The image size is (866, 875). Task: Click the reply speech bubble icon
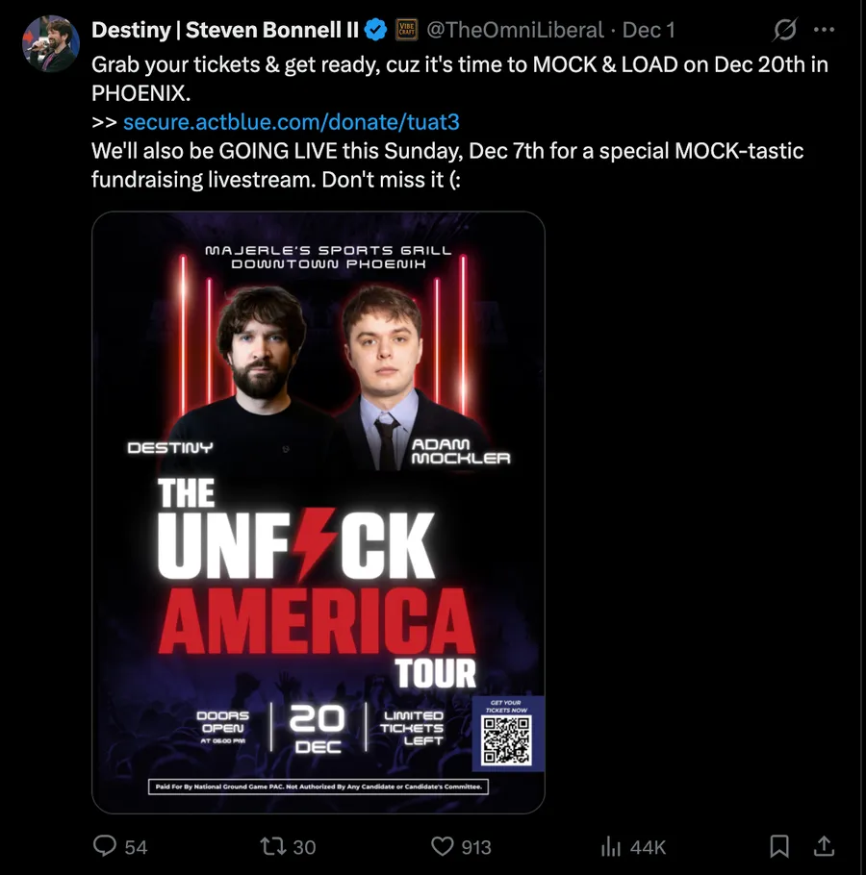pyautogui.click(x=105, y=845)
